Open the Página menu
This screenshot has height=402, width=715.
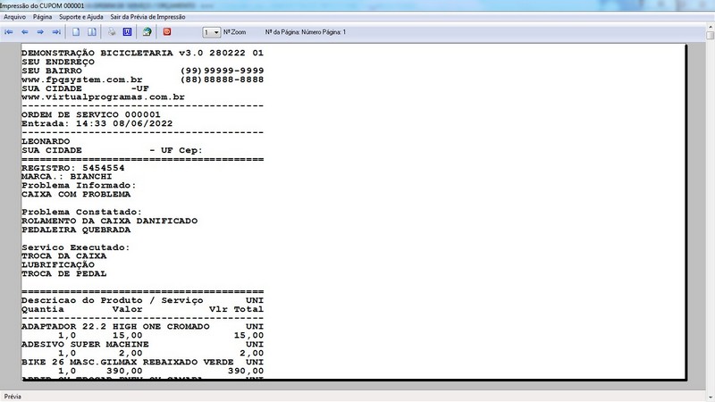click(x=42, y=17)
